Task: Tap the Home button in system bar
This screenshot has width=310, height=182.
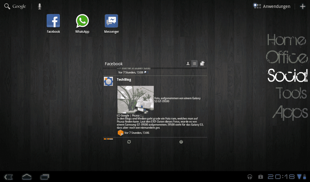Action: point(27,177)
